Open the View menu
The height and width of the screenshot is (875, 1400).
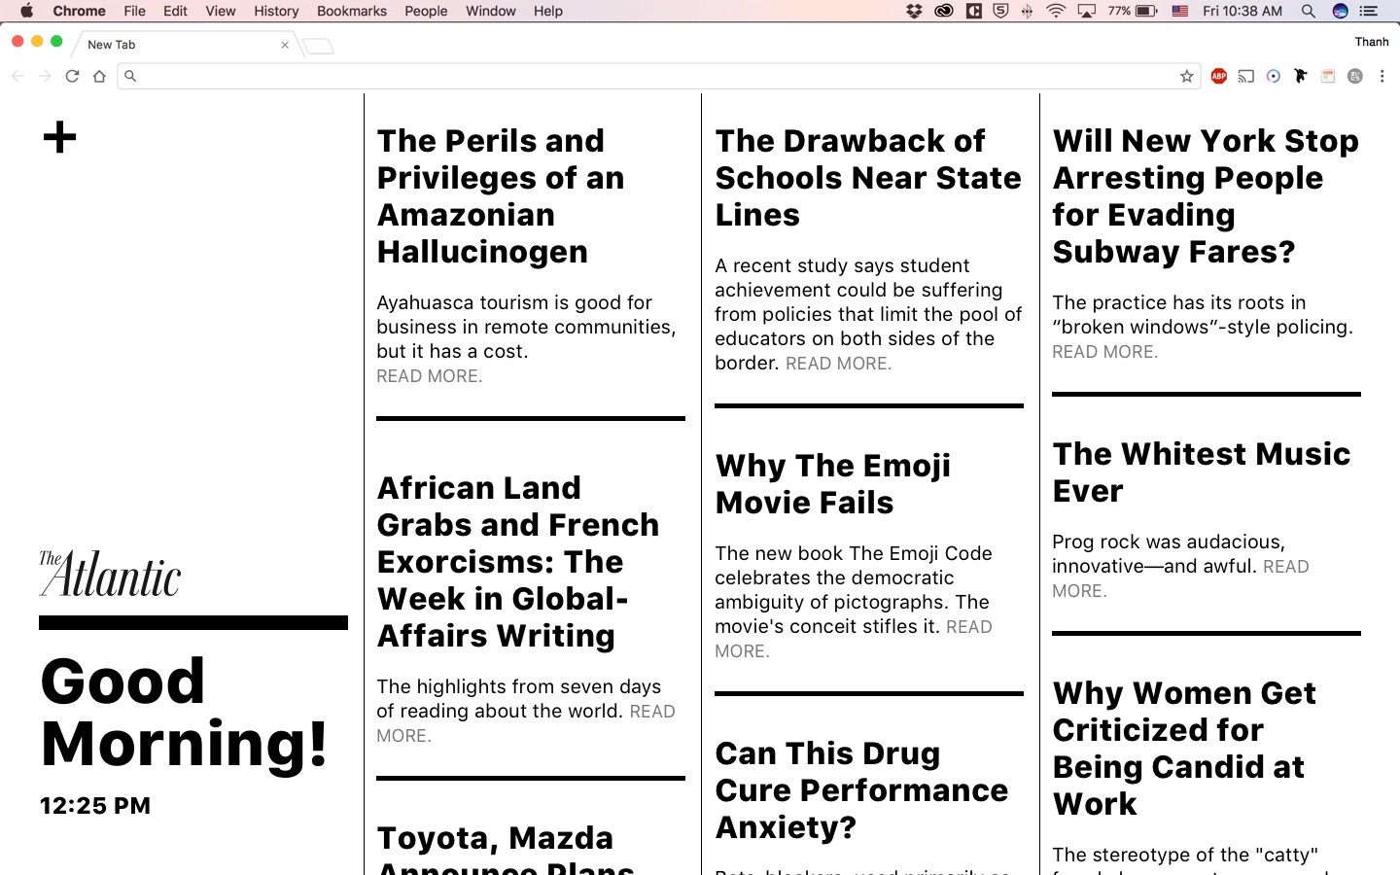click(221, 11)
